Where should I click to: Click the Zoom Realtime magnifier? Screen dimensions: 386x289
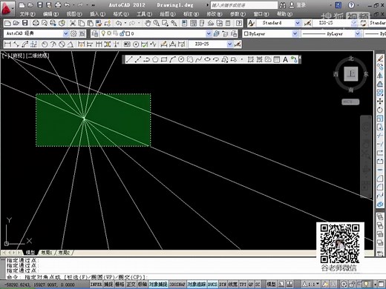(x=156, y=24)
